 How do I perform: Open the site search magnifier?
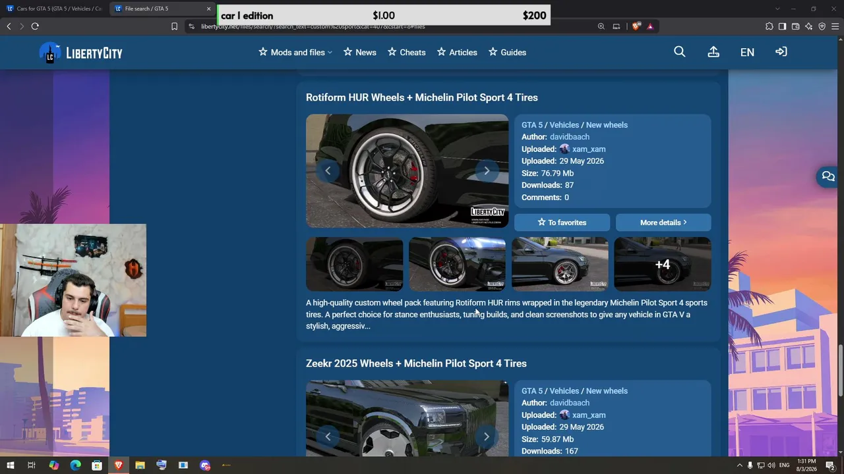click(x=680, y=52)
